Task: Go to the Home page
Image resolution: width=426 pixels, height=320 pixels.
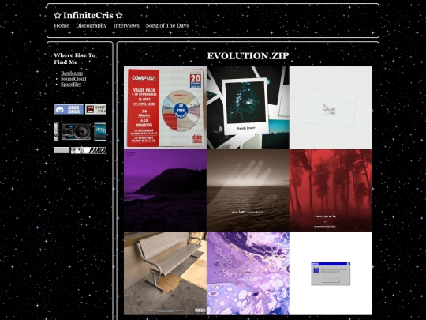Action: [62, 25]
